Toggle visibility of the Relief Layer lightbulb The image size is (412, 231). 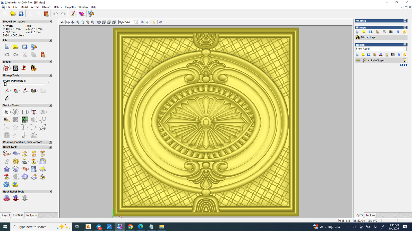pyautogui.click(x=405, y=60)
